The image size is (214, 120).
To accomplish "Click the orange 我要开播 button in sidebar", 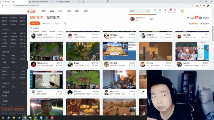I will [x=20, y=109].
